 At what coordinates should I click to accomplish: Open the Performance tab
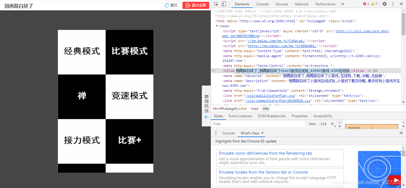tap(325, 4)
